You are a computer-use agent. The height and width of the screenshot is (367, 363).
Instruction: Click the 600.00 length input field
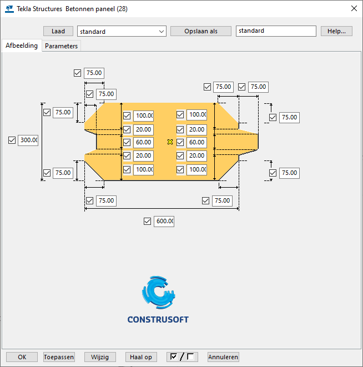click(164, 221)
